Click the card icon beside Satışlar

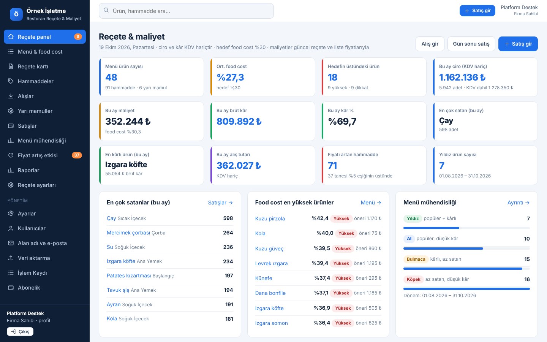(x=11, y=126)
